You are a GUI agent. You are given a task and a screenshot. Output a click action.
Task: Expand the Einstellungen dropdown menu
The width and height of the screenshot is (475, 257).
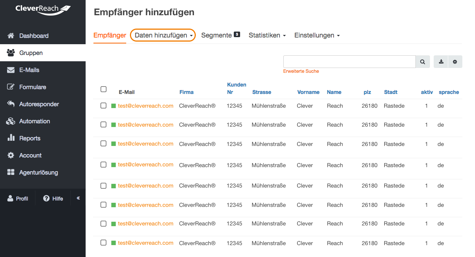317,35
